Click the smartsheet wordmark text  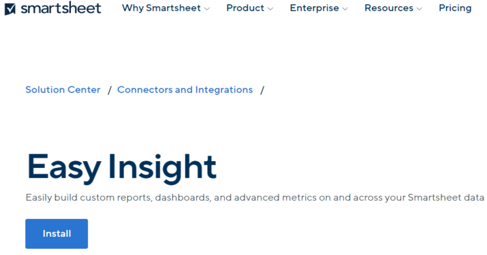tap(61, 7)
